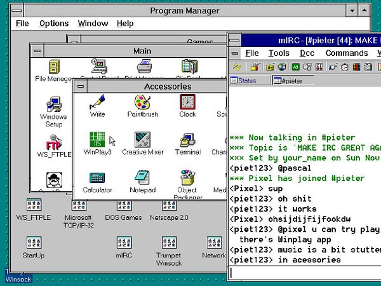381x286 pixels.
Task: Open Program Manager Window menu
Action: pyautogui.click(x=93, y=24)
